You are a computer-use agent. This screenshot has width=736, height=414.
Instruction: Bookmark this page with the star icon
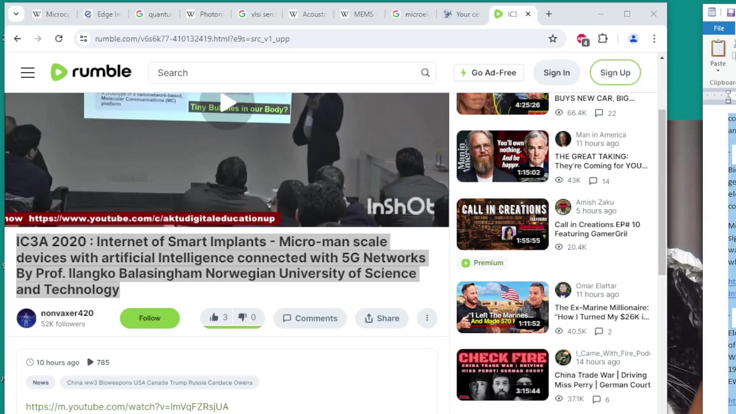553,39
